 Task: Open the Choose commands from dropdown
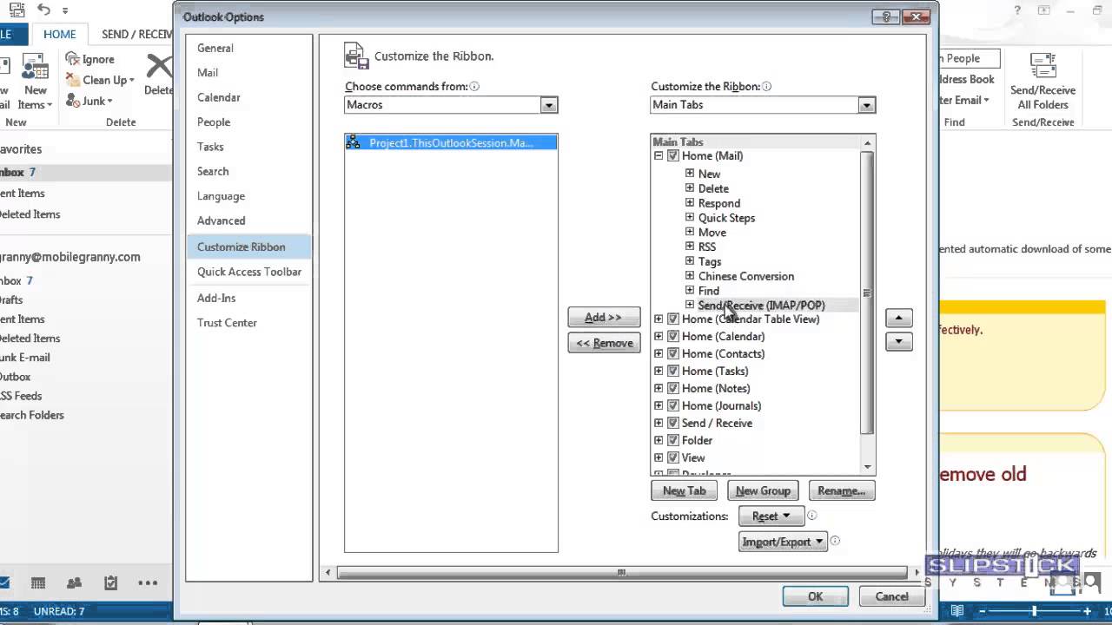(x=548, y=105)
